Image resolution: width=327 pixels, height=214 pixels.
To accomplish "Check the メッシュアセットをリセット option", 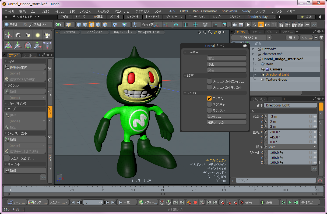I will pyautogui.click(x=209, y=87).
